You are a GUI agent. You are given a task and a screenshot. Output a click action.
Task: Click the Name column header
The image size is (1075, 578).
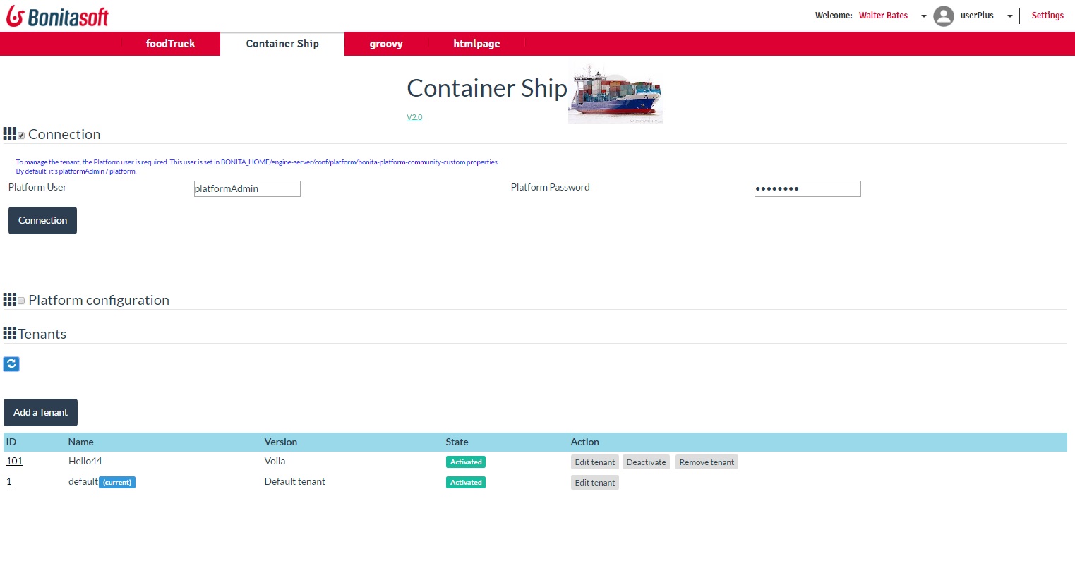80,442
